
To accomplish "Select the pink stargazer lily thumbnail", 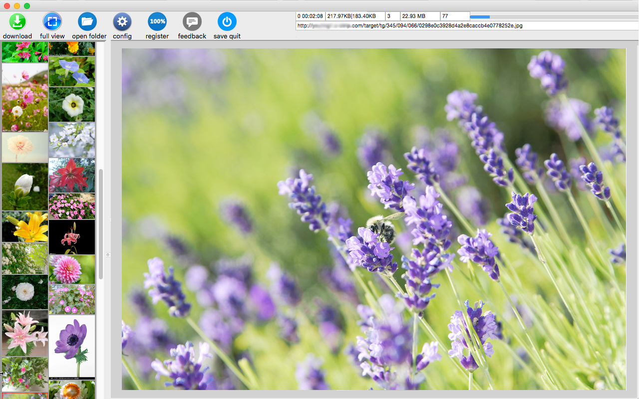I will pos(25,333).
